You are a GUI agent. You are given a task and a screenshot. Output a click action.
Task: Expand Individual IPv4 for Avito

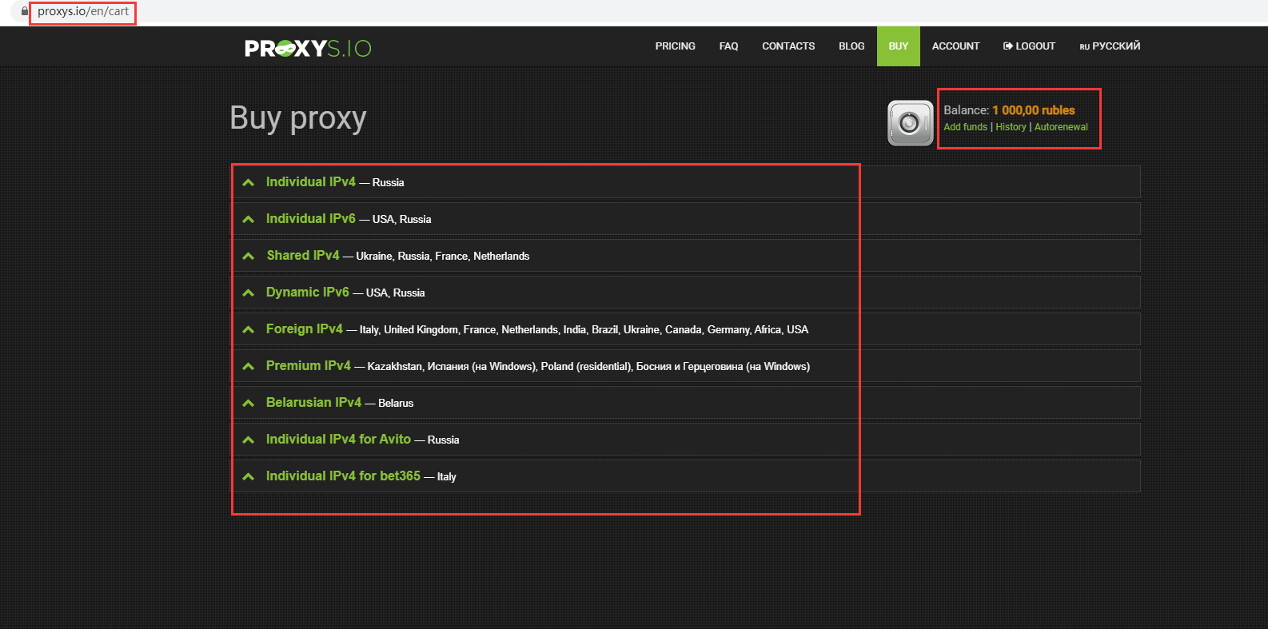click(x=338, y=440)
